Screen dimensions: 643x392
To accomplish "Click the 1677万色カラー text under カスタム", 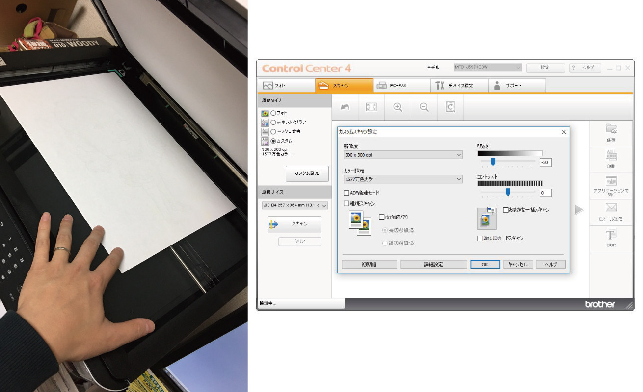I will click(x=277, y=154).
